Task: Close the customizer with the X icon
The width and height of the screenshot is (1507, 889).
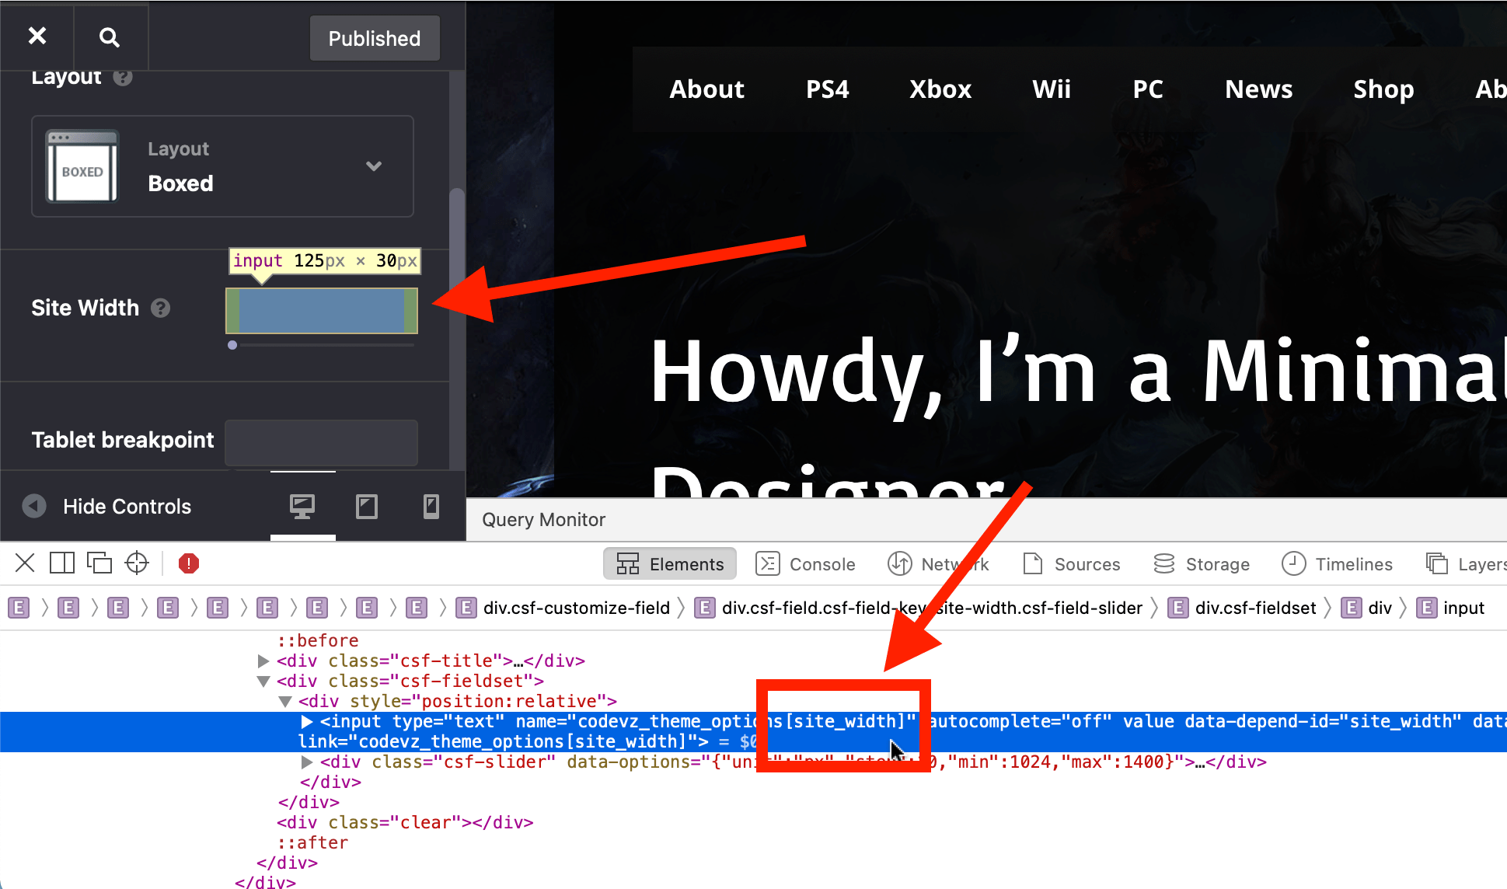Action: [x=37, y=37]
